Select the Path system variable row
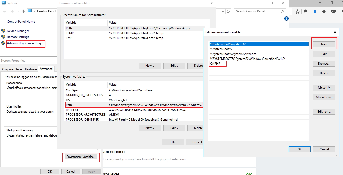 point(134,105)
